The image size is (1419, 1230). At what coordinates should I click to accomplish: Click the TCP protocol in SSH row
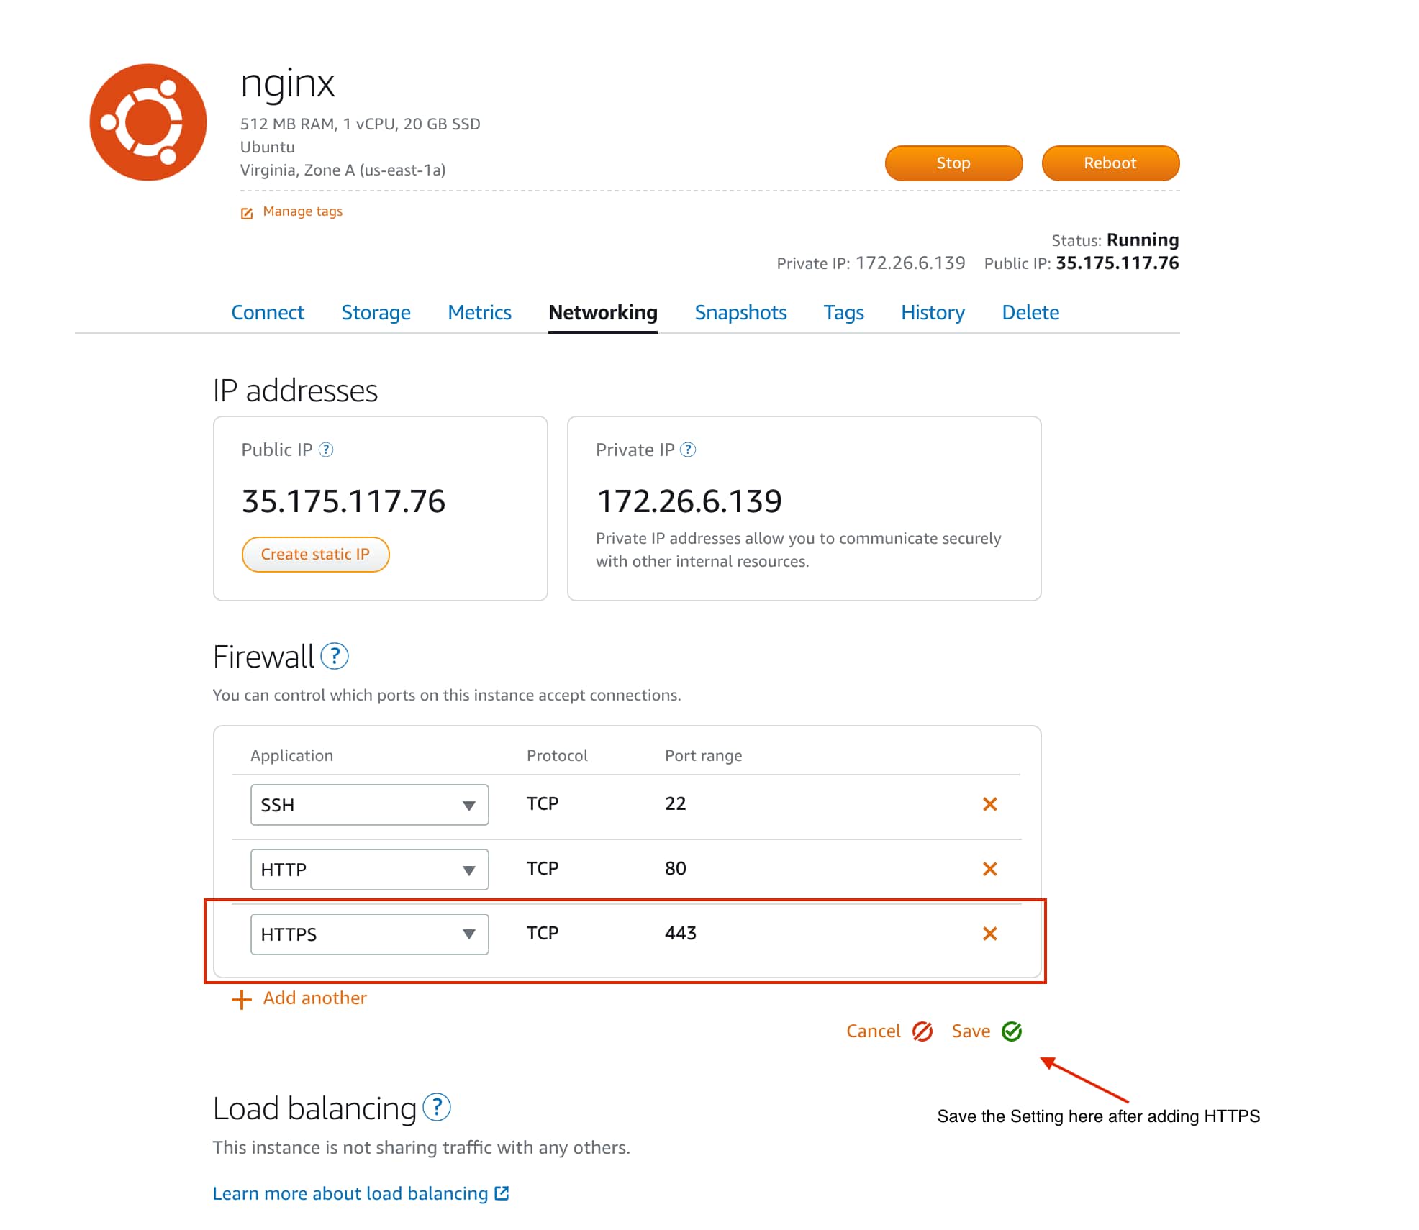(x=542, y=803)
